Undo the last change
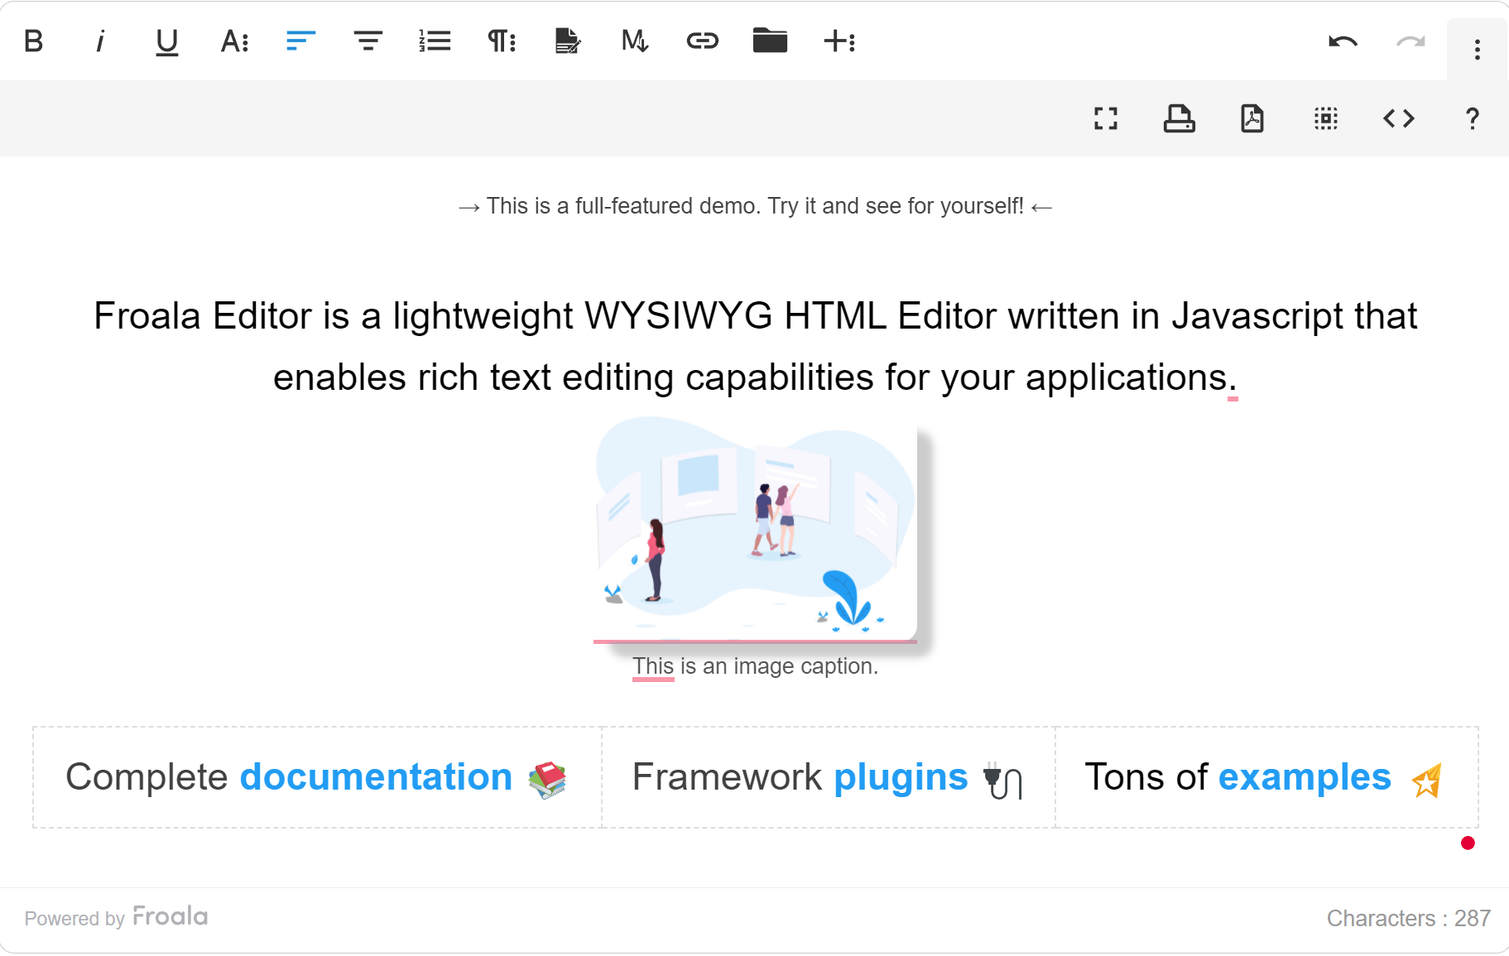Image resolution: width=1509 pixels, height=956 pixels. click(x=1343, y=41)
